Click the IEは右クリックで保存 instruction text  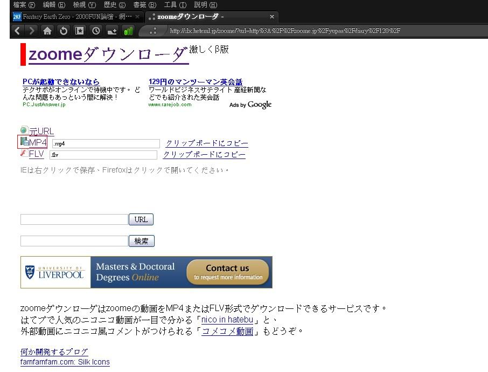click(124, 170)
